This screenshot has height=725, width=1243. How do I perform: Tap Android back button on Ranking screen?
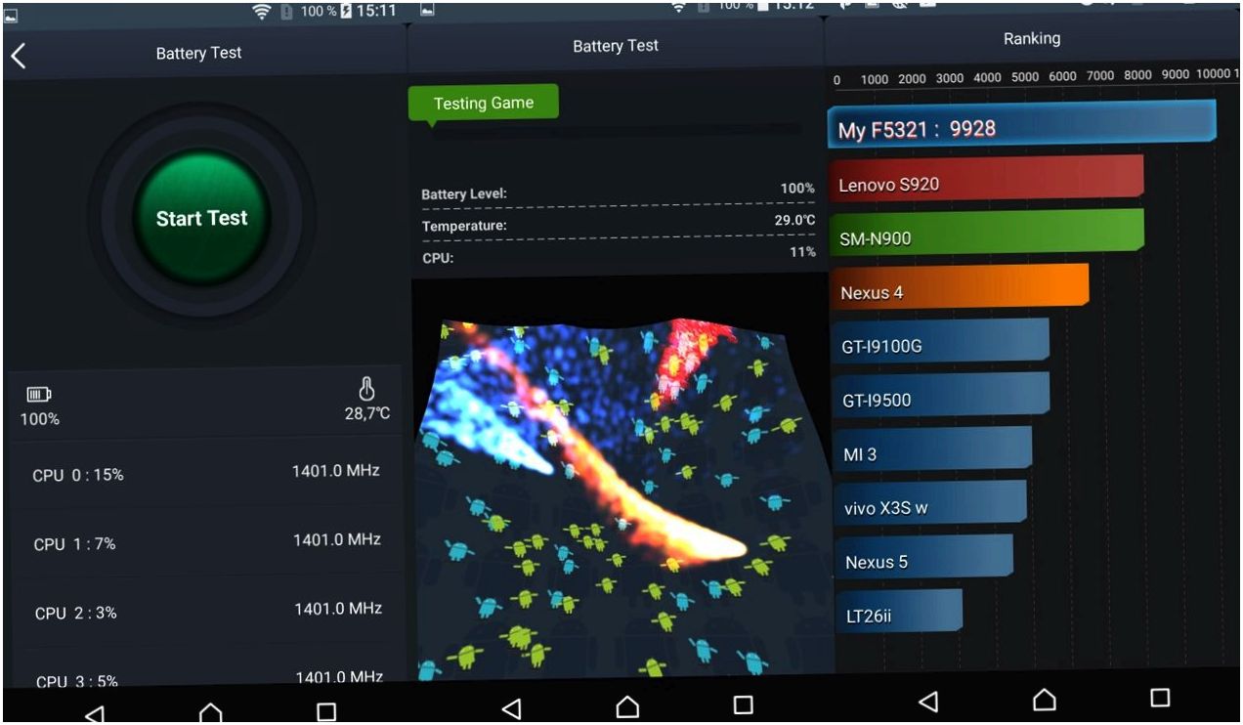click(x=928, y=700)
